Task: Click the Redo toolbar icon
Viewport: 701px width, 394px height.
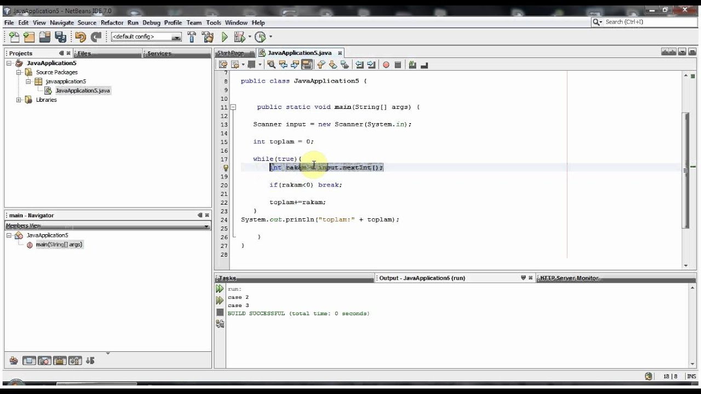Action: [96, 37]
